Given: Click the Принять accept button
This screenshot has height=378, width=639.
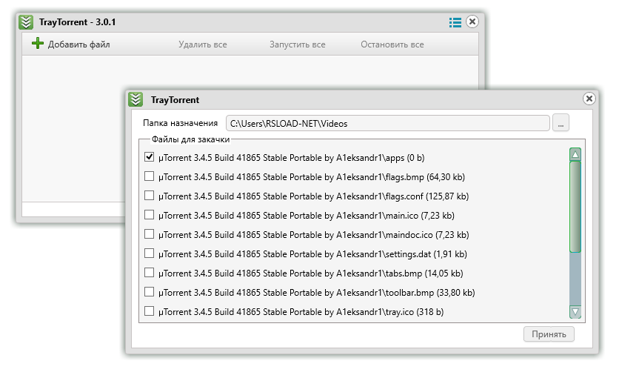Looking at the screenshot, I should pos(549,334).
